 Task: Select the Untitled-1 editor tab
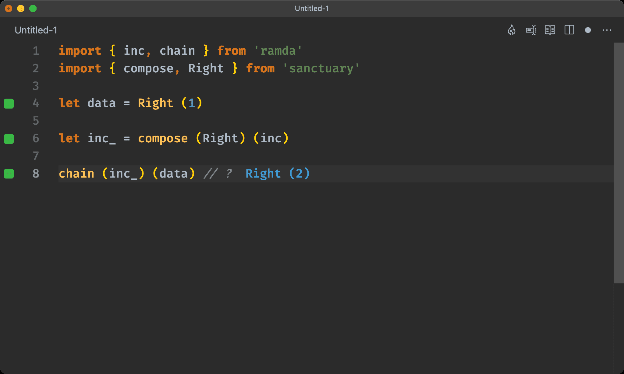point(36,30)
